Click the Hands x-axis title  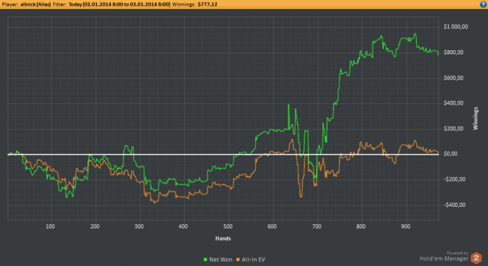click(x=223, y=238)
